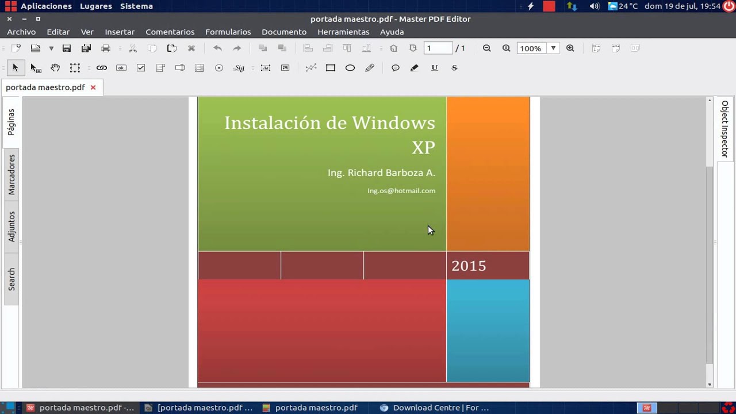Image resolution: width=736 pixels, height=414 pixels.
Task: Switch to the Download Centre taskbar window
Action: tap(434, 408)
